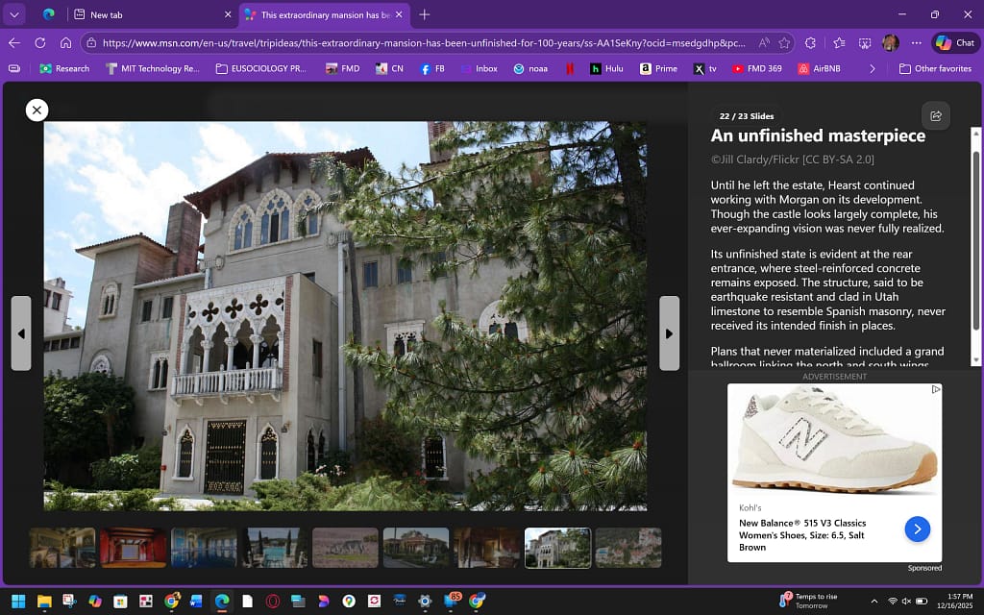Go to the next slide arrow
The height and width of the screenshot is (615, 984).
(x=669, y=333)
